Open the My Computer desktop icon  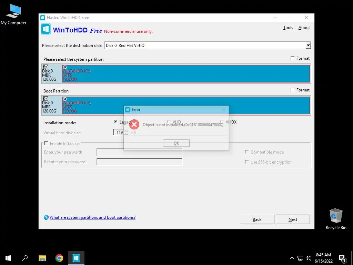click(13, 15)
